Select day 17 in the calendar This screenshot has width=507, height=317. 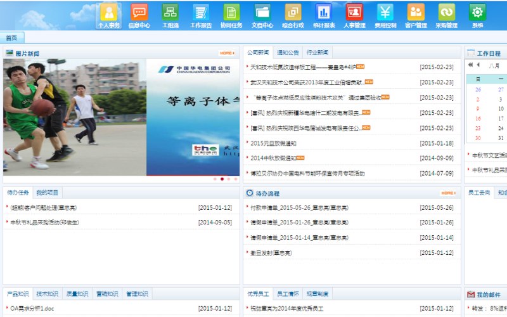[501, 119]
